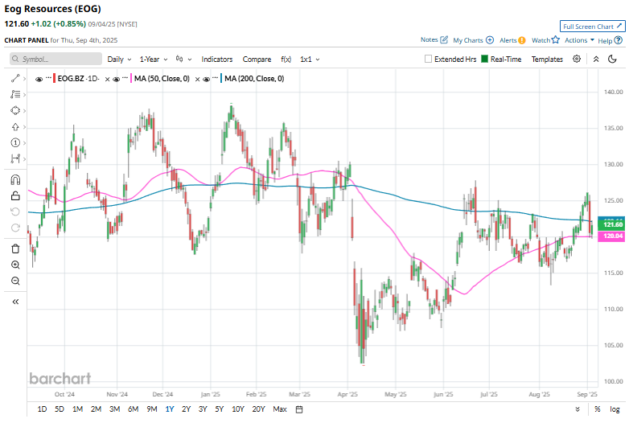Open the Compare menu
Screen dimensions: 629x423
coord(257,60)
